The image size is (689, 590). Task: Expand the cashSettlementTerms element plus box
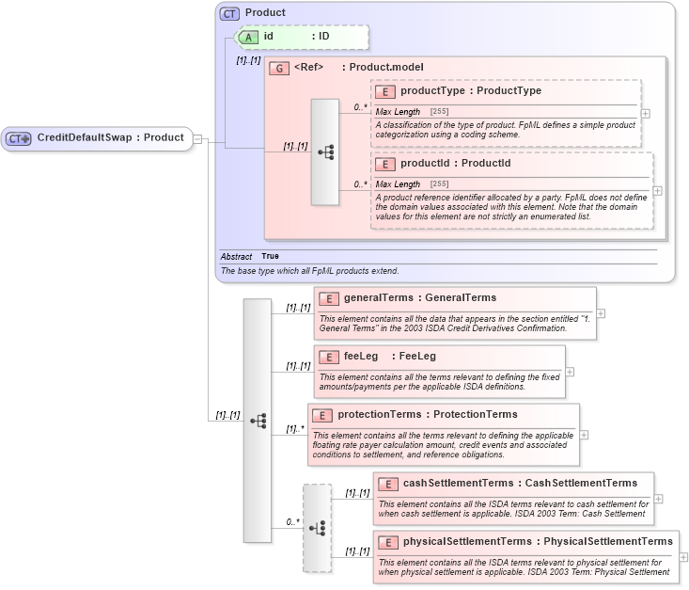pos(658,499)
